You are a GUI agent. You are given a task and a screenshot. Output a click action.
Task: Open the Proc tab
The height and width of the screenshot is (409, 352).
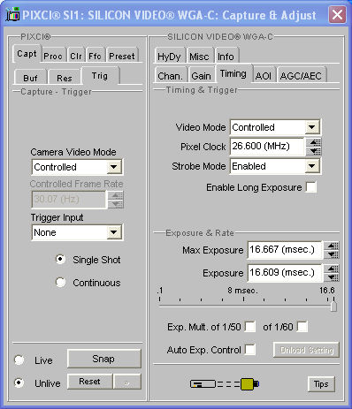coord(53,56)
